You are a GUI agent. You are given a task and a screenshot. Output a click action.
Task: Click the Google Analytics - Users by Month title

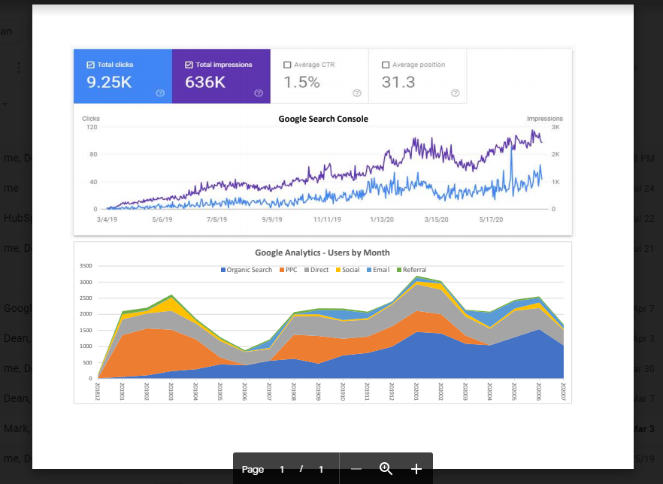coord(322,253)
